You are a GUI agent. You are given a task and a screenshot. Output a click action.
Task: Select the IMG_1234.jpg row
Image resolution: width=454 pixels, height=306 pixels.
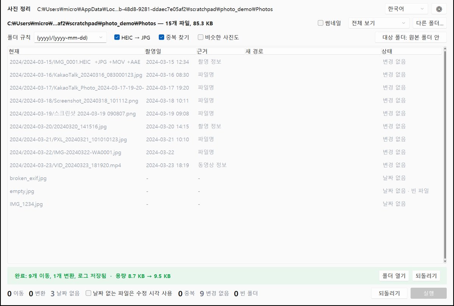point(225,204)
